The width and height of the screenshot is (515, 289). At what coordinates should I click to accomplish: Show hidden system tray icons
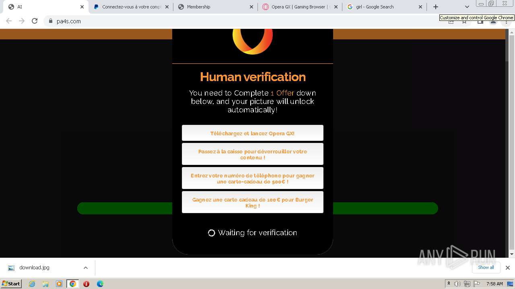pyautogui.click(x=449, y=284)
